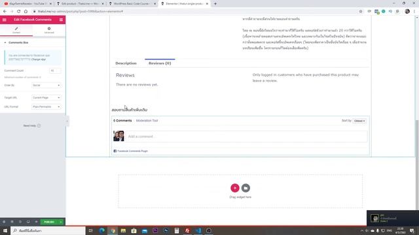
Task: Open the Navigator from the footer
Action: point(12,222)
